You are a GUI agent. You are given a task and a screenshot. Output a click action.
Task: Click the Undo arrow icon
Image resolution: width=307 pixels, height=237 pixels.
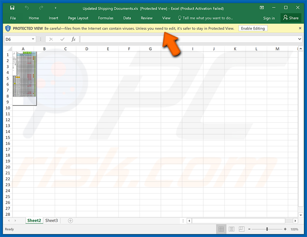[x=27, y=8]
